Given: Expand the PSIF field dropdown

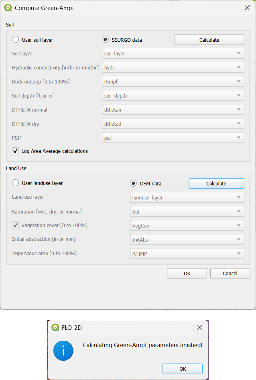Looking at the screenshot, I should pyautogui.click(x=173, y=138).
